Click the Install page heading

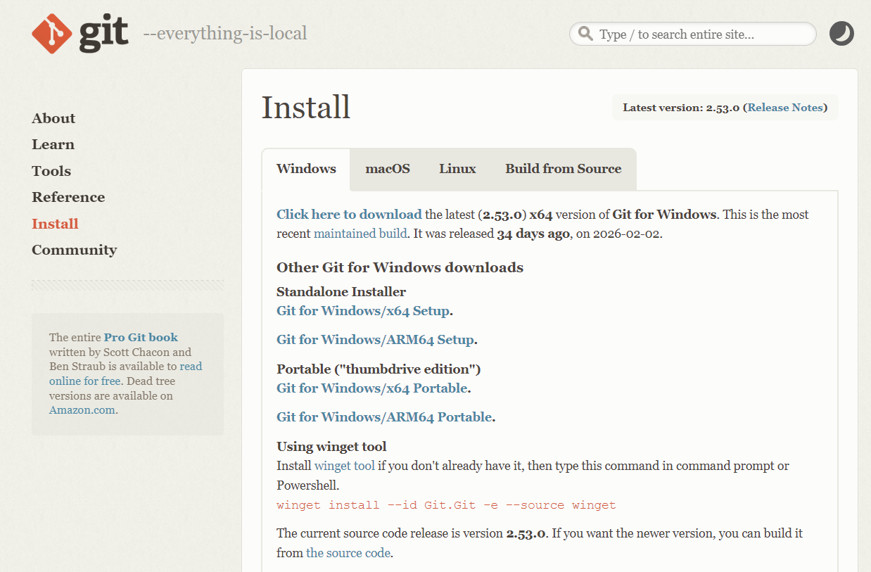pyautogui.click(x=306, y=108)
